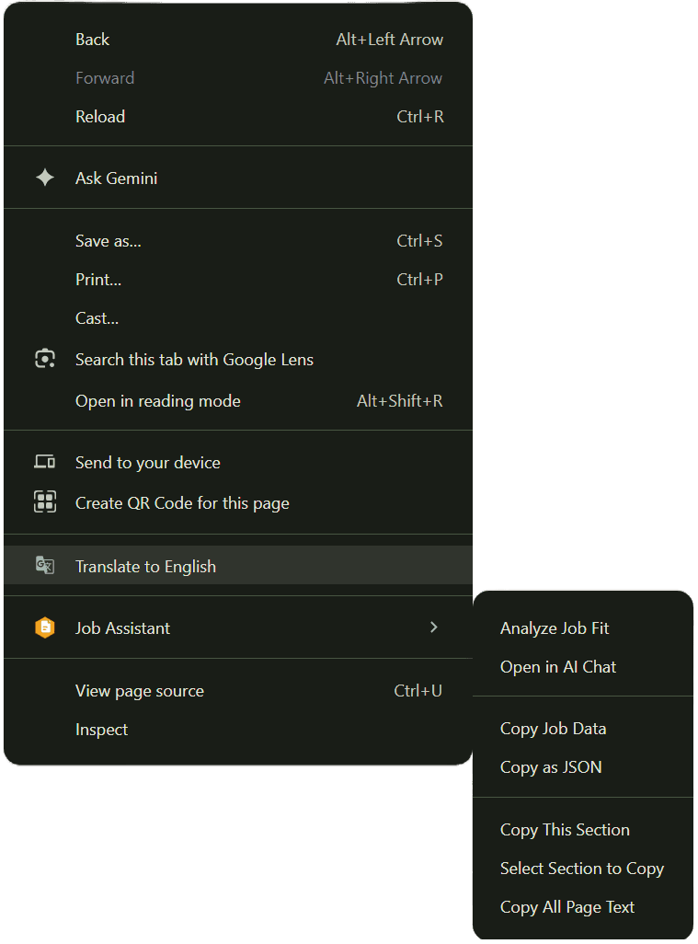Choose Save as... option
This screenshot has height=944, width=698.
pos(237,241)
